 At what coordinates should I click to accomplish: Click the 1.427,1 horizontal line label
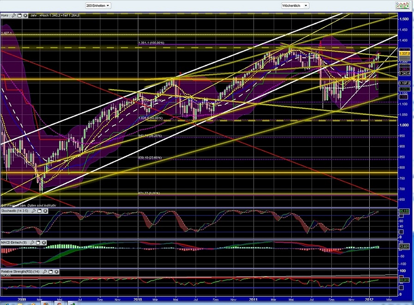click(6, 33)
